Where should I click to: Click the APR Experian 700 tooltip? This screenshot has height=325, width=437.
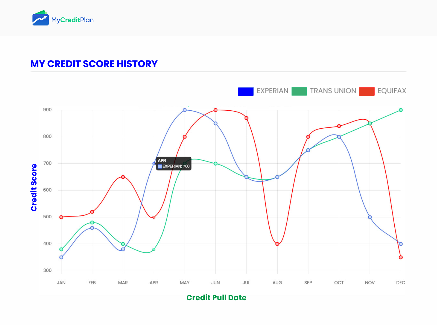[x=174, y=163]
